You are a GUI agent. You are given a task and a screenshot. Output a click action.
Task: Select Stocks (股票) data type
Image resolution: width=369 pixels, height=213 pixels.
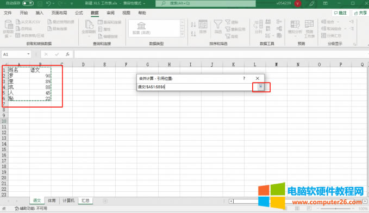[x=141, y=28]
